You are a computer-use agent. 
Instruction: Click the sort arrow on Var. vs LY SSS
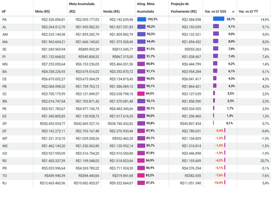(233, 11)
